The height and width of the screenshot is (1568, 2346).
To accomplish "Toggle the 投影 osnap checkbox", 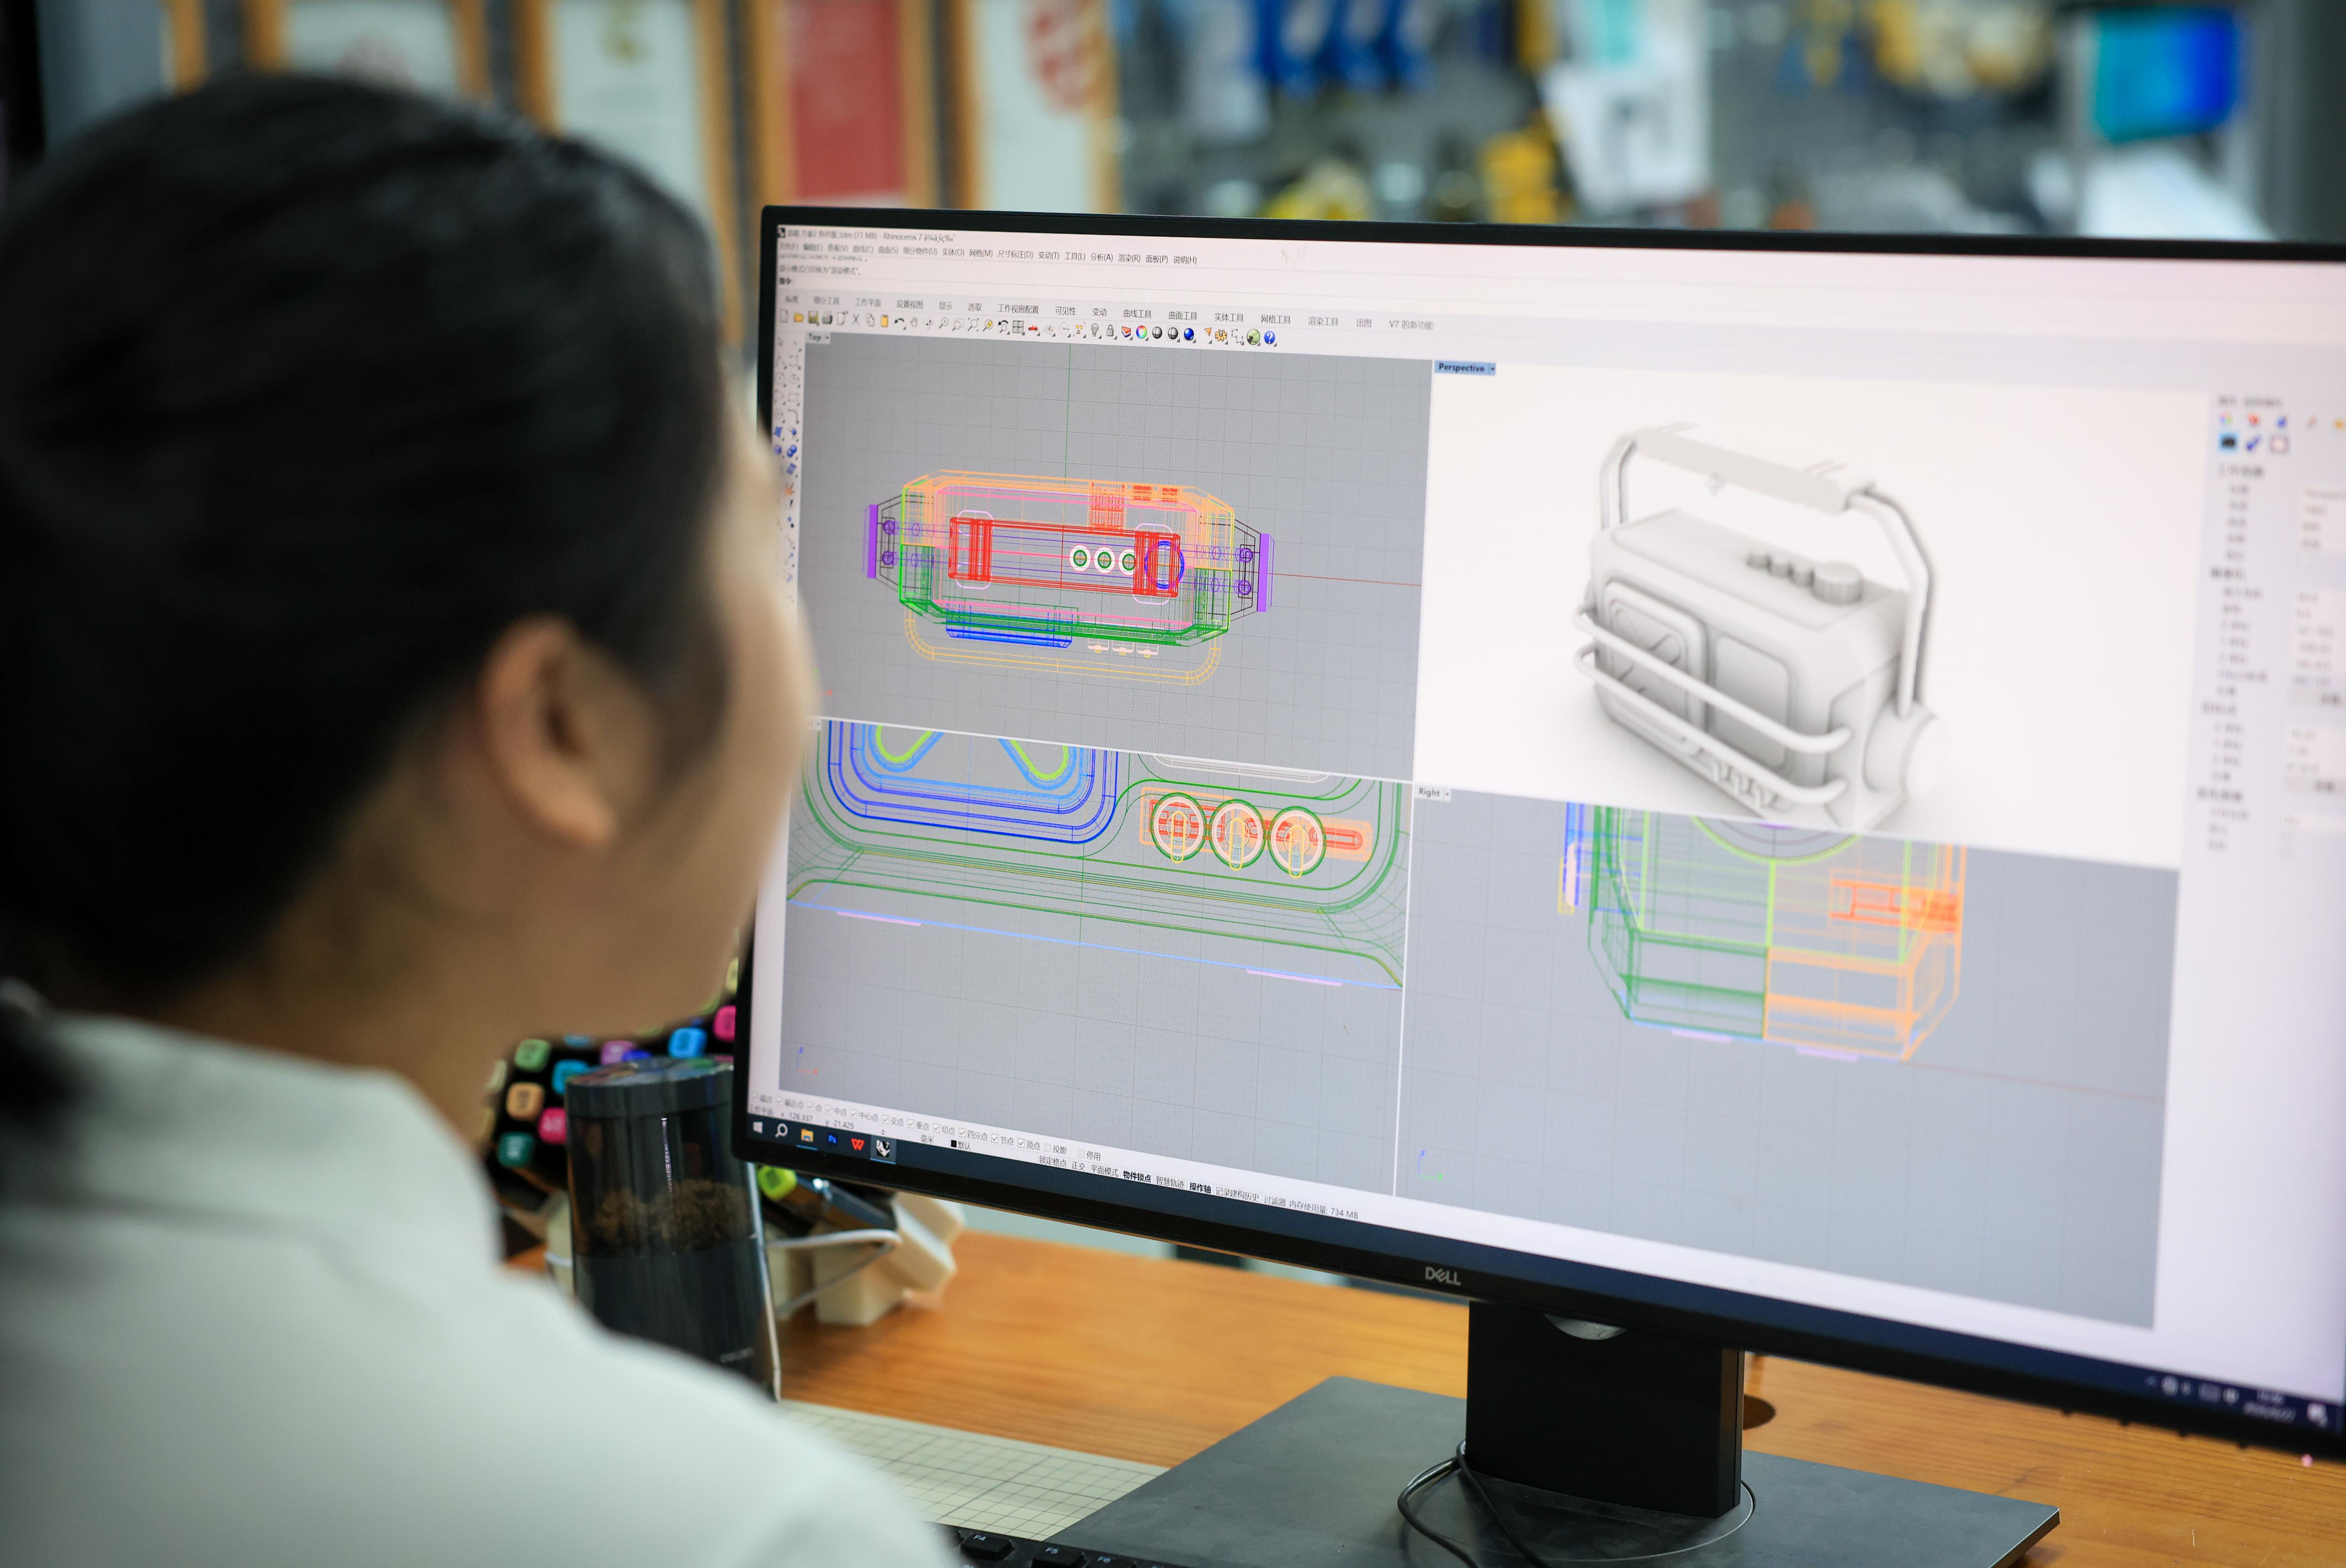I will point(1048,1148).
